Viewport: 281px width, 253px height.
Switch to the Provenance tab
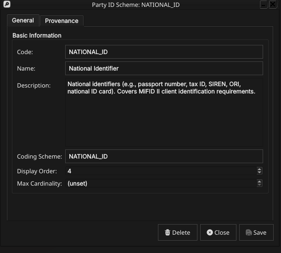click(62, 21)
